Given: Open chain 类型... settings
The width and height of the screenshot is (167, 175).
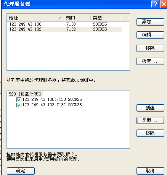Looking at the screenshot, I should [x=150, y=120].
